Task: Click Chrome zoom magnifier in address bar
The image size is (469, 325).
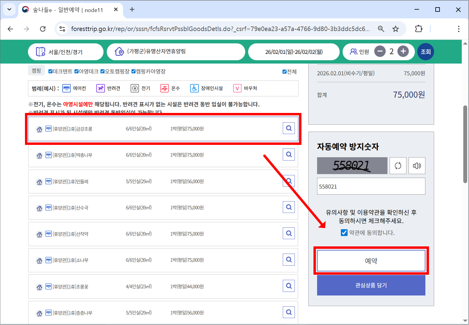Action: (381, 29)
